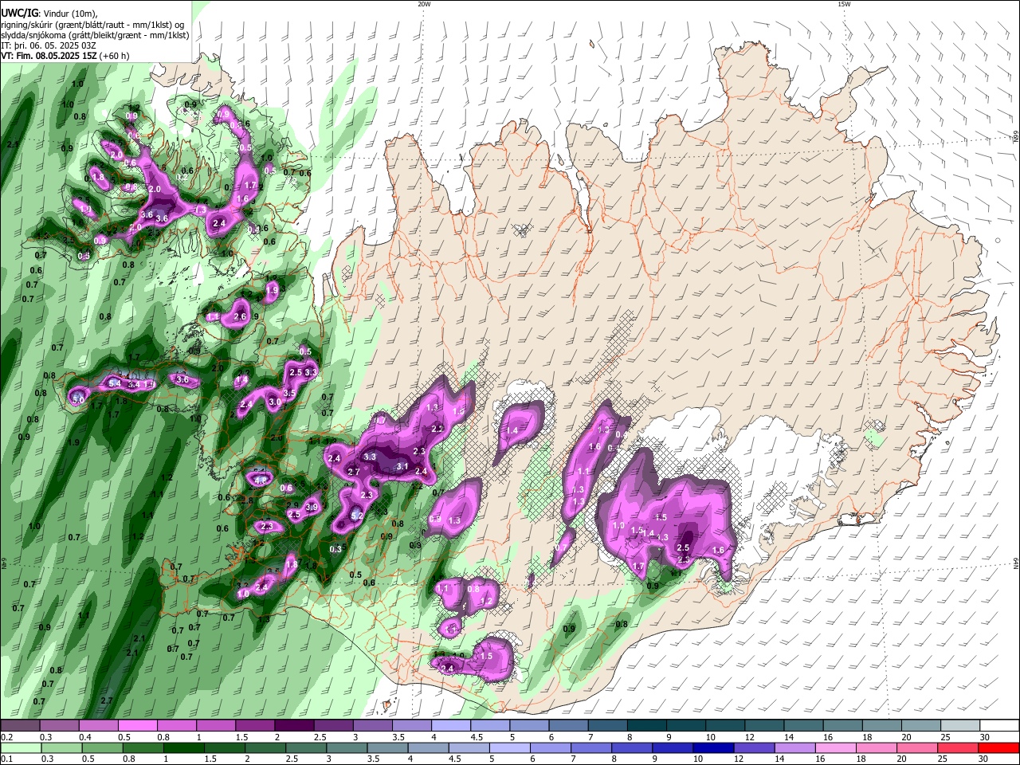Click the '12' label in the top legend row
This screenshot has width=1020, height=765.
click(x=749, y=737)
